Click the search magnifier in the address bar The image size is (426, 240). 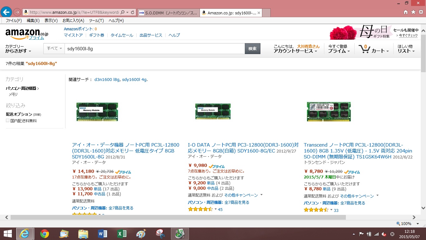click(x=122, y=12)
